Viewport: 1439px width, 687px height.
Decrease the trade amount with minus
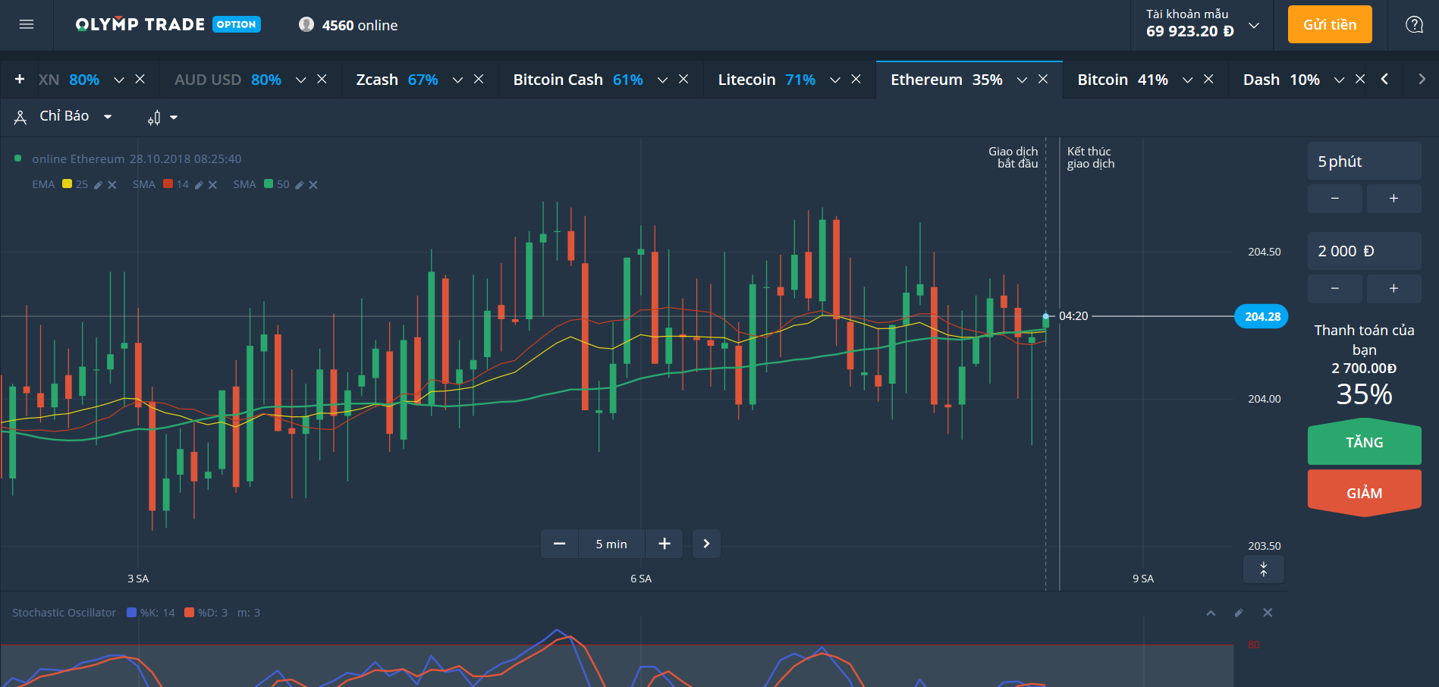pyautogui.click(x=1335, y=288)
